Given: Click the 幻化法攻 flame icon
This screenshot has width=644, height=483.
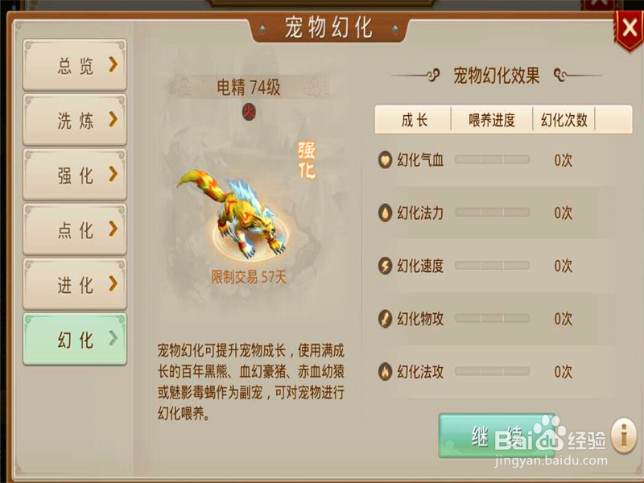Looking at the screenshot, I should coord(385,372).
